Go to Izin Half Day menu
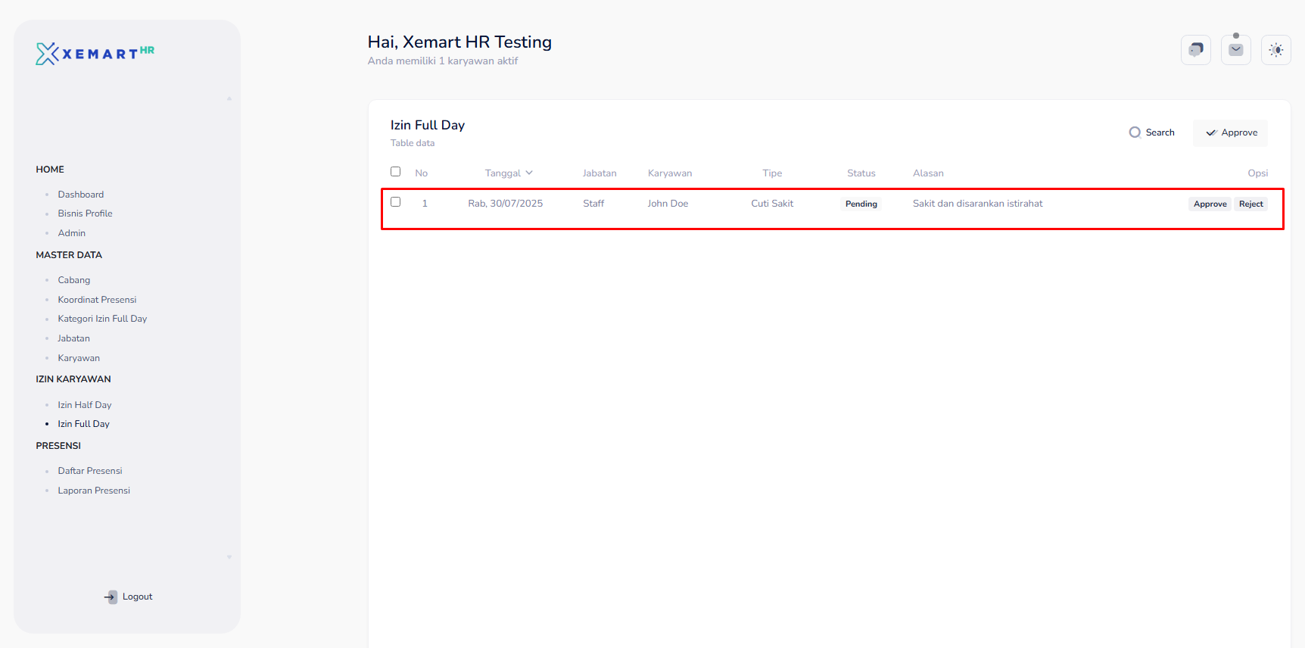Viewport: 1305px width, 648px height. (x=85, y=405)
